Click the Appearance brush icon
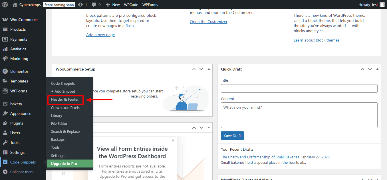Image resolution: width=387 pixels, height=180 pixels. coord(5,113)
